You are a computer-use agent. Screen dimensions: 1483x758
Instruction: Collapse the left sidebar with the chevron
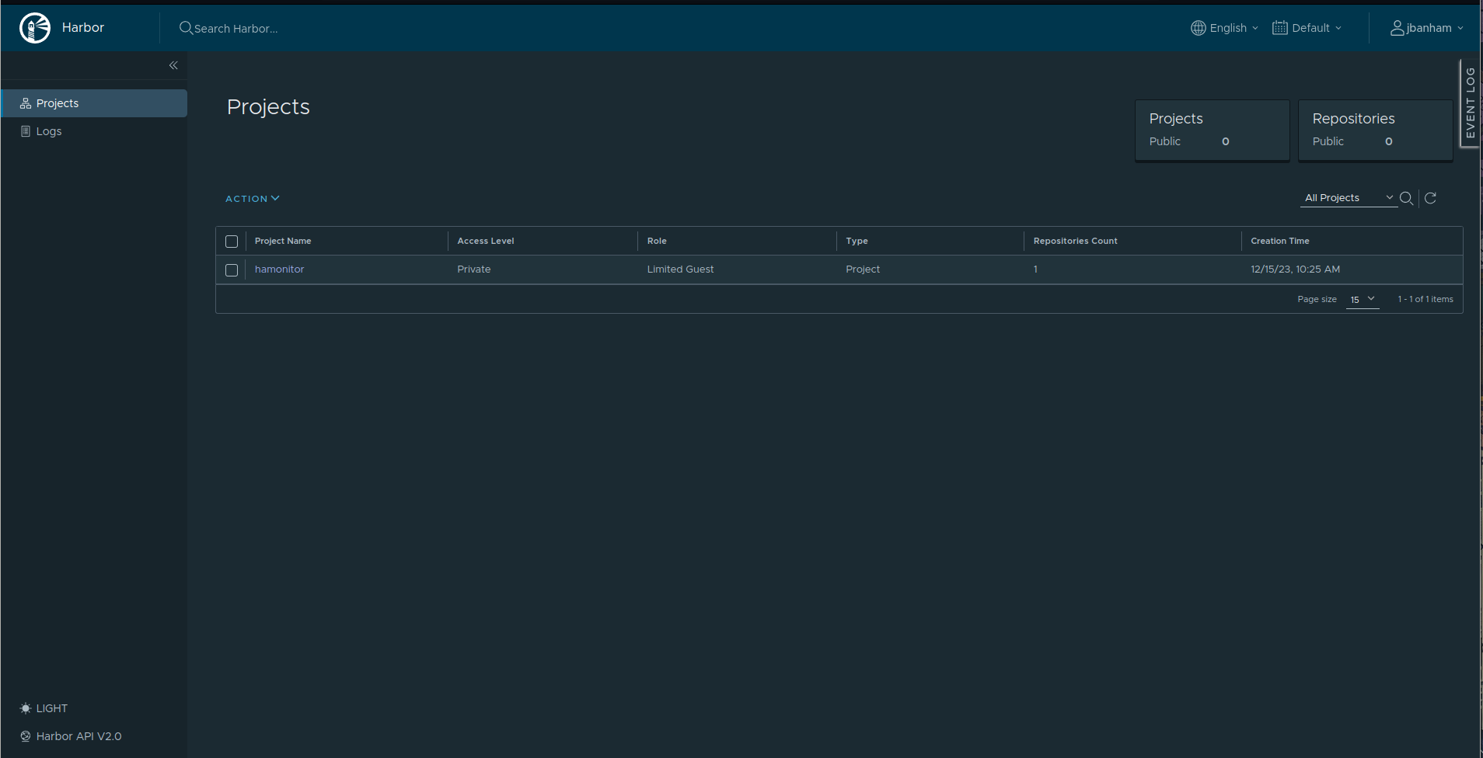point(173,65)
